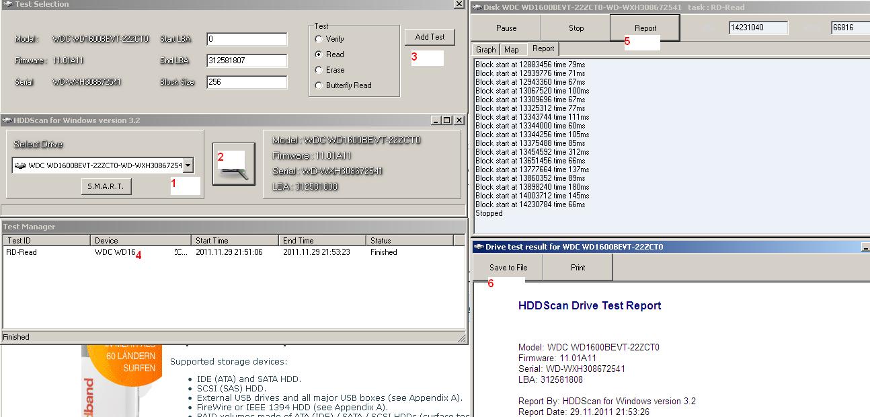Click the Test Selection title bar icon
Screen dimensions: 870x417
point(7,4)
